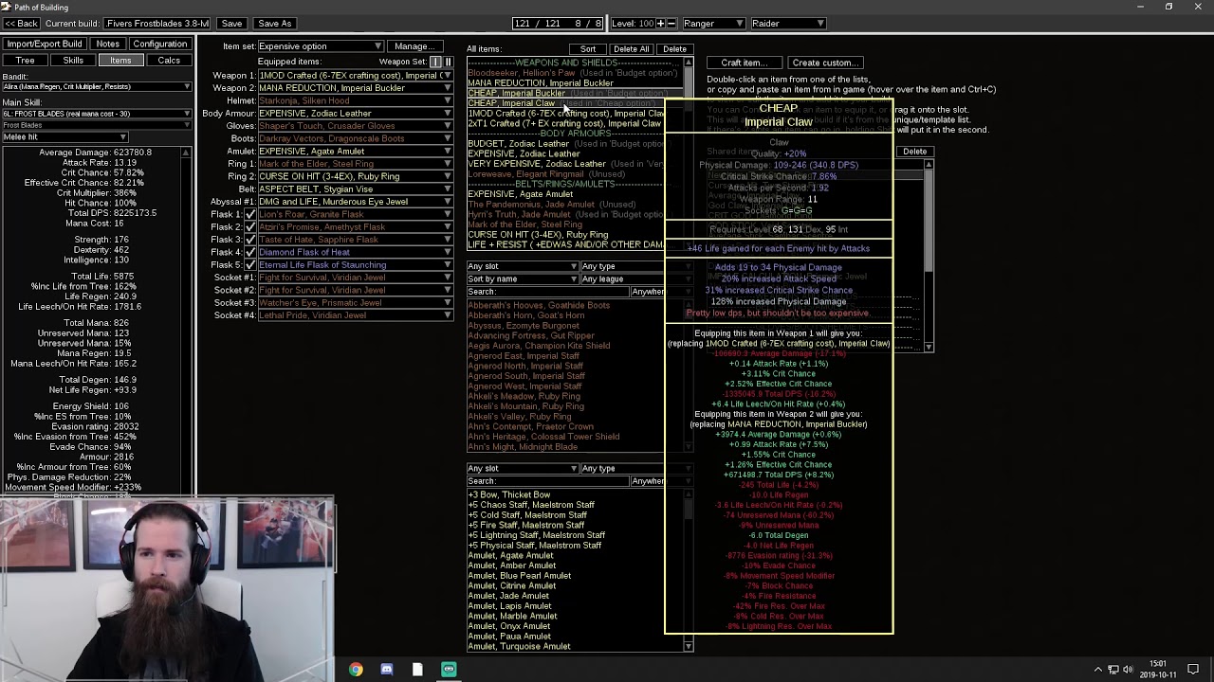This screenshot has height=682, width=1214.
Task: Toggle Flask 1 Lion's Roar checkbox
Action: pos(250,214)
